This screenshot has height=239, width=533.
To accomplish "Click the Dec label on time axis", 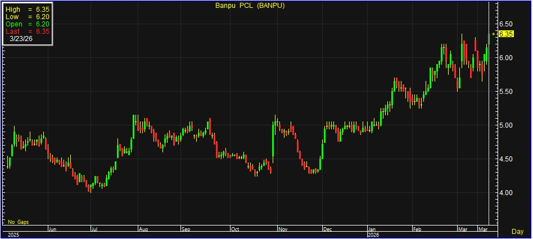I will tap(327, 229).
